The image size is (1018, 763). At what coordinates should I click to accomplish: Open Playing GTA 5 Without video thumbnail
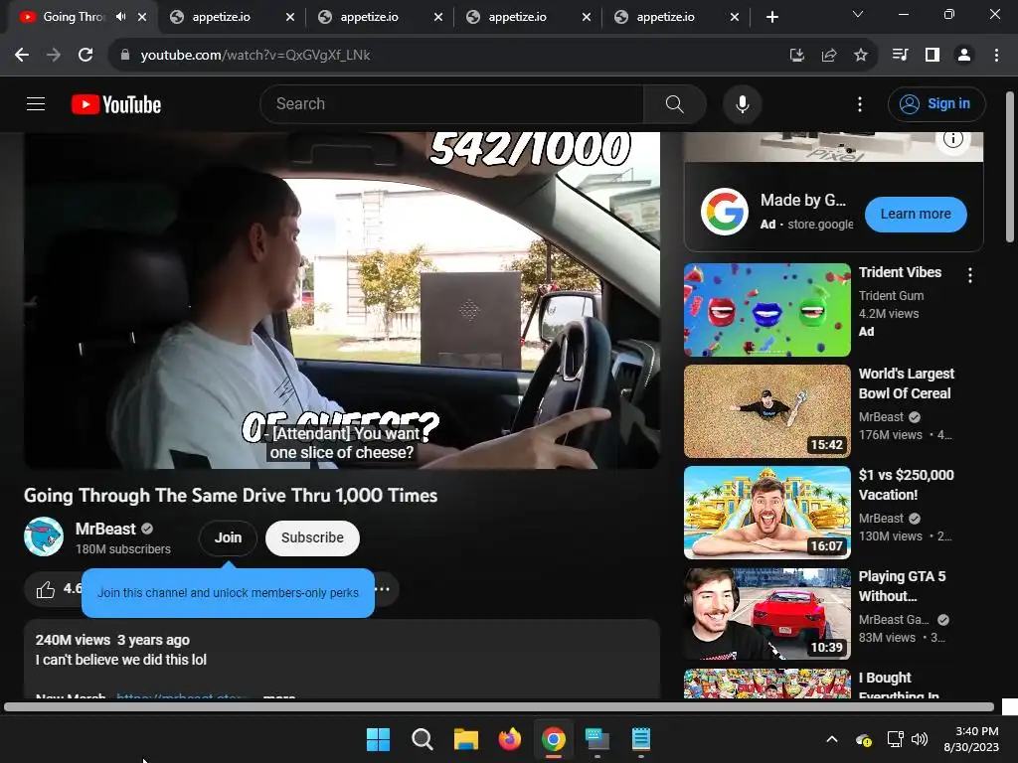[766, 613]
